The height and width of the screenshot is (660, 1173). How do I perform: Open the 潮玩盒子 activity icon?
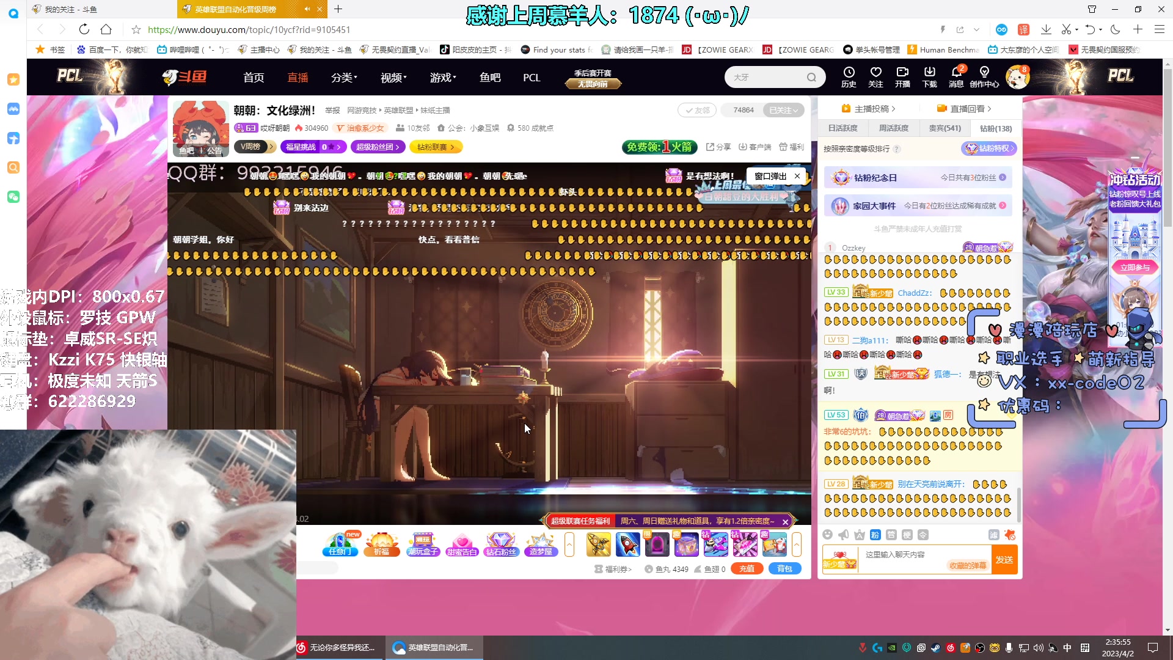pos(423,544)
